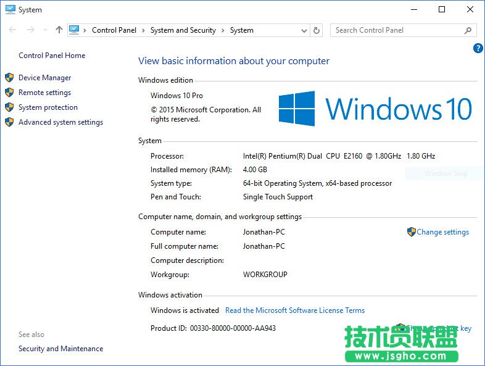
Task: Open Remote settings link
Action: click(45, 93)
